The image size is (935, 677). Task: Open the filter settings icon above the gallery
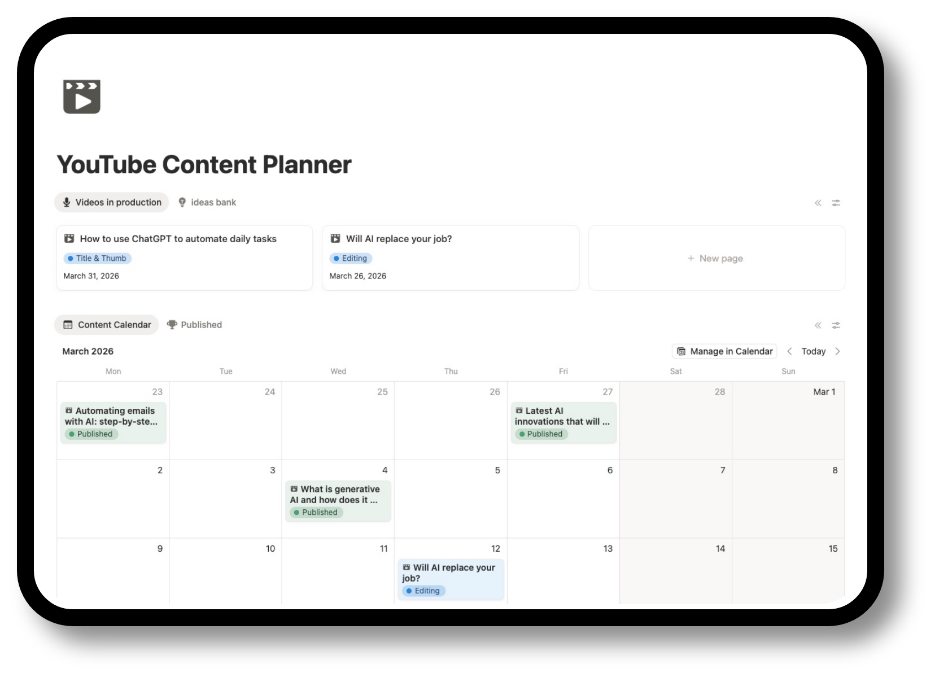(836, 203)
